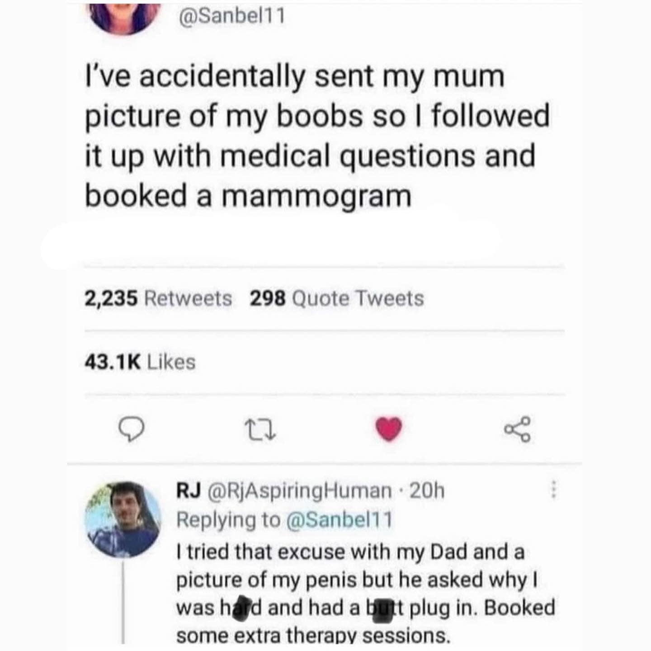651x651 pixels.
Task: Open the @Sanbel11 handle at the top
Action: 232,16
